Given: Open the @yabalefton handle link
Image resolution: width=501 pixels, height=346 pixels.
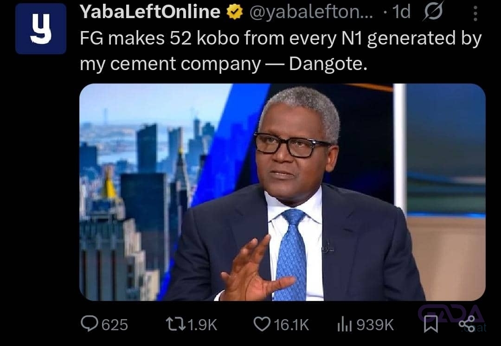Looking at the screenshot, I should (311, 12).
